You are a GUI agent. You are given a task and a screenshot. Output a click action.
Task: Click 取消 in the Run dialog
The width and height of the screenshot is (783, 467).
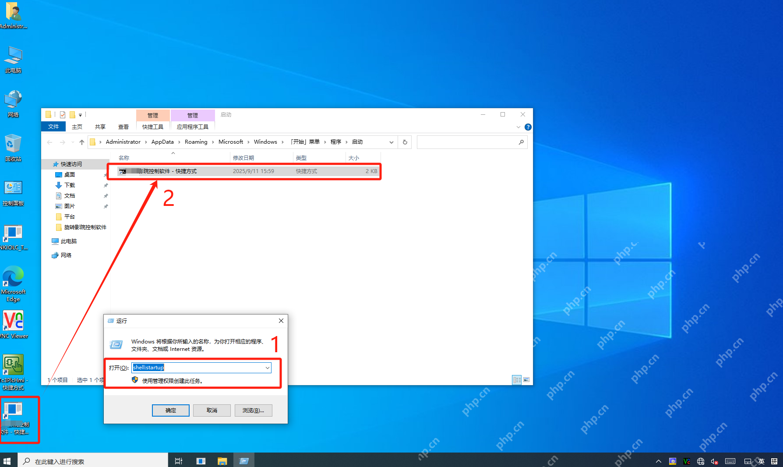tap(212, 410)
